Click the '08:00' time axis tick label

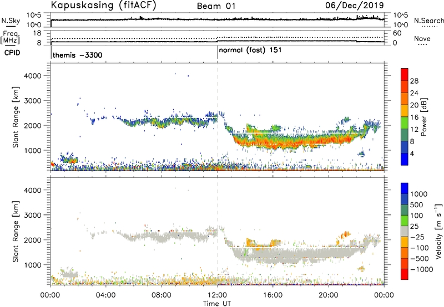pos(162,295)
